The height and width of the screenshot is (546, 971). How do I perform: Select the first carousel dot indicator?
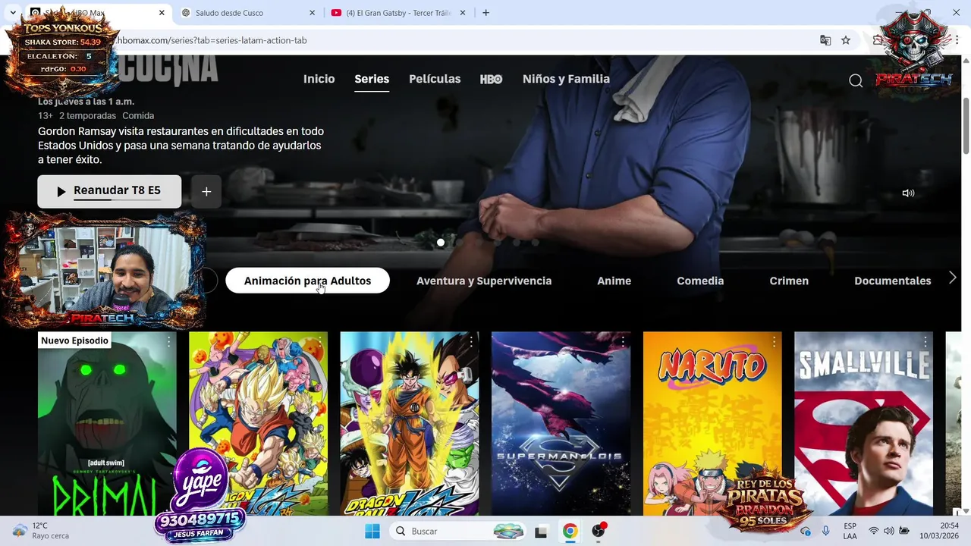(x=441, y=243)
